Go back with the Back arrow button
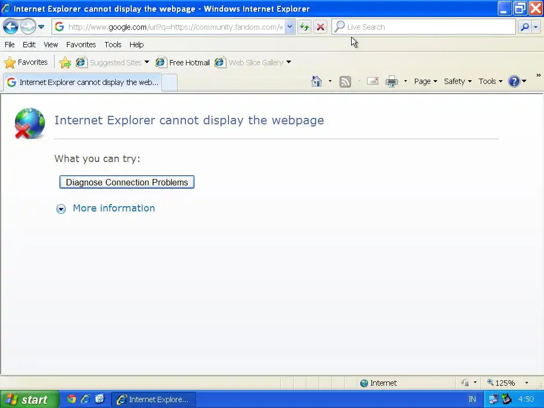Screen dimensions: 544x408 (x=11, y=27)
